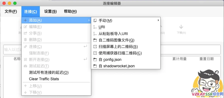This screenshot has height=98, width=224.
Task: Click the 累计用量 column header
Action: [179, 59]
